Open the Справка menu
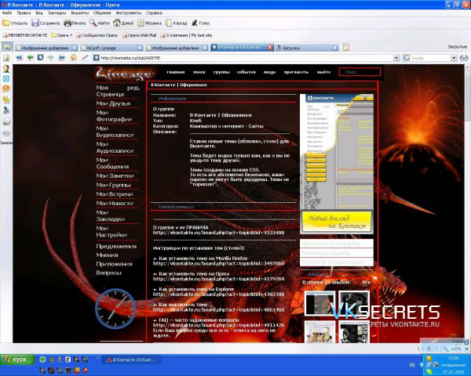 click(x=154, y=13)
